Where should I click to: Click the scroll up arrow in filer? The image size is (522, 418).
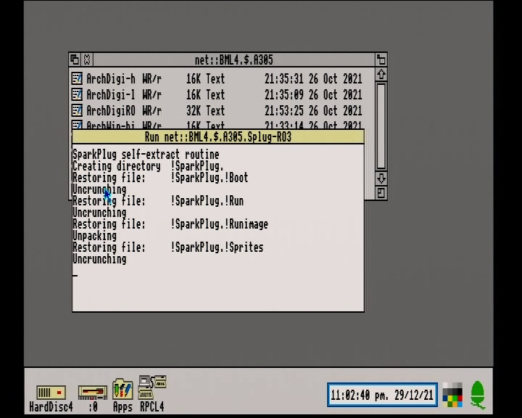point(381,74)
